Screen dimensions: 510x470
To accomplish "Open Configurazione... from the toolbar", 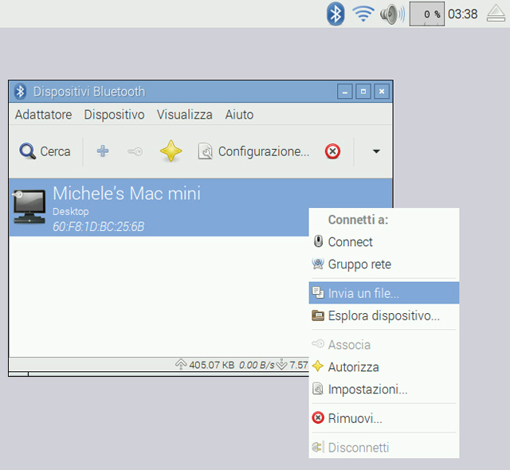I will click(x=253, y=151).
